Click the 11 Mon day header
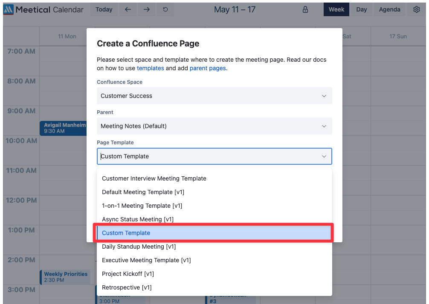The height and width of the screenshot is (304, 429). coord(67,36)
